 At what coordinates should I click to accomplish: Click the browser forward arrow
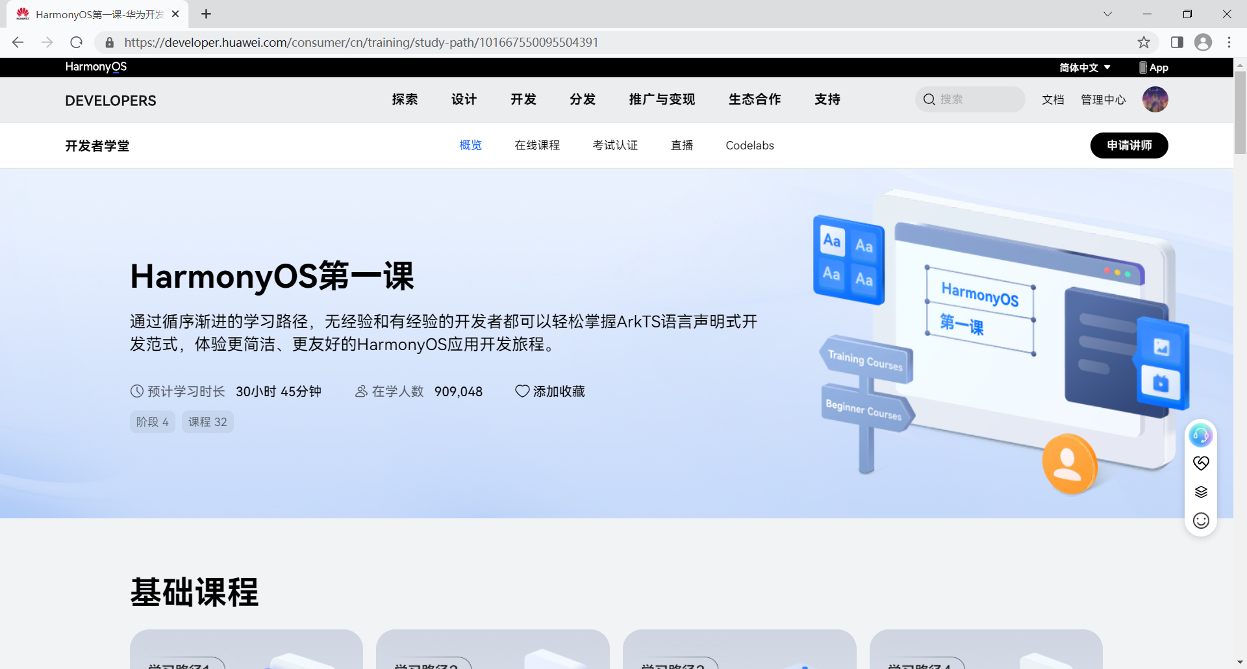pos(47,42)
